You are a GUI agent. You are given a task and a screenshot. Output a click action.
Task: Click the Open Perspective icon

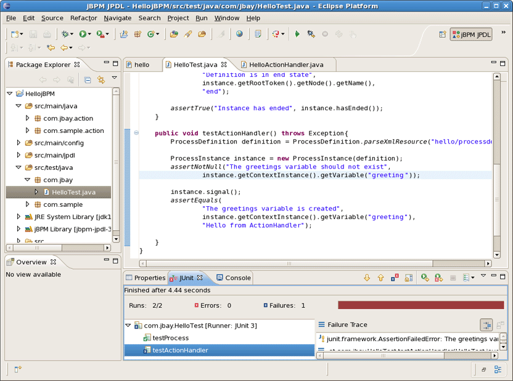pyautogui.click(x=443, y=34)
